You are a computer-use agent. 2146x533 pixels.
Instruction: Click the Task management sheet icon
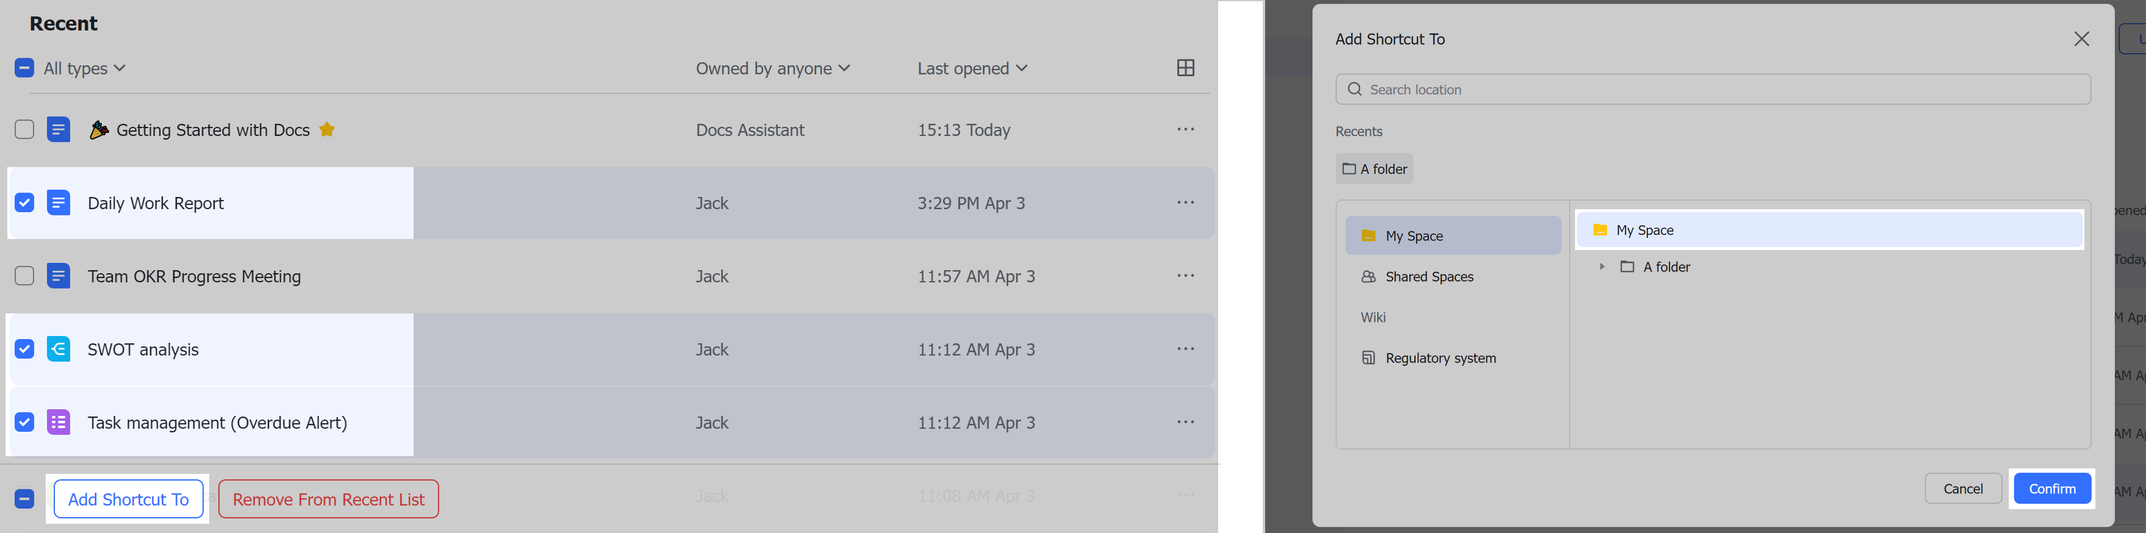59,422
